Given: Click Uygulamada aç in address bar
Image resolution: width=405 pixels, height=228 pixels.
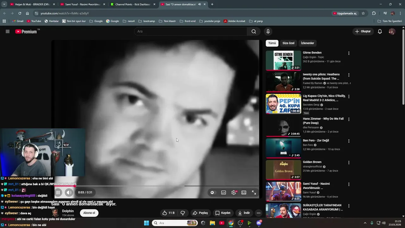Looking at the screenshot, I should 345,13.
